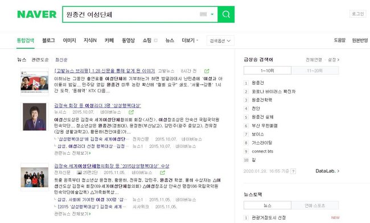Click the green search magnifier button
Screen dimensions: 370x223
pos(226,14)
